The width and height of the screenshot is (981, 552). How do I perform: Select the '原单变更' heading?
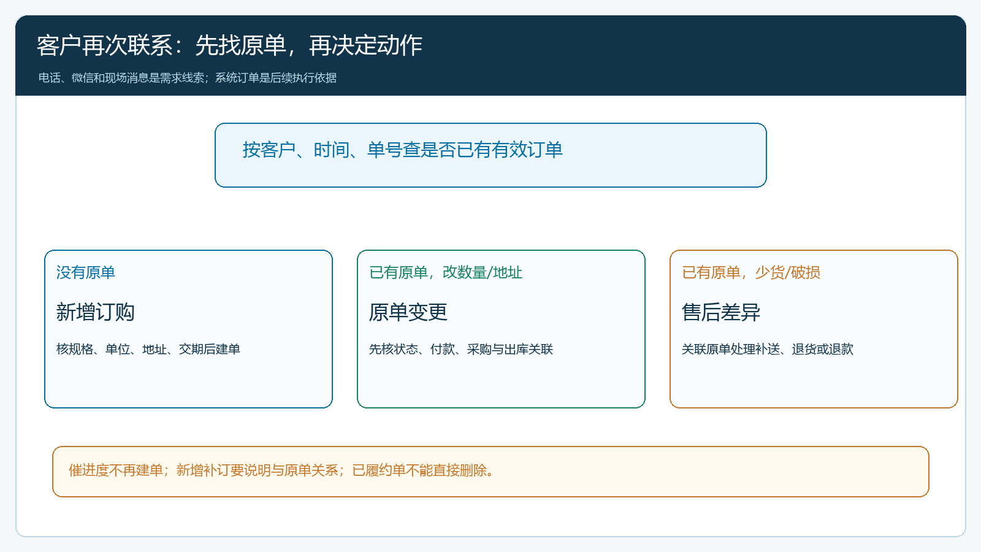(x=408, y=312)
